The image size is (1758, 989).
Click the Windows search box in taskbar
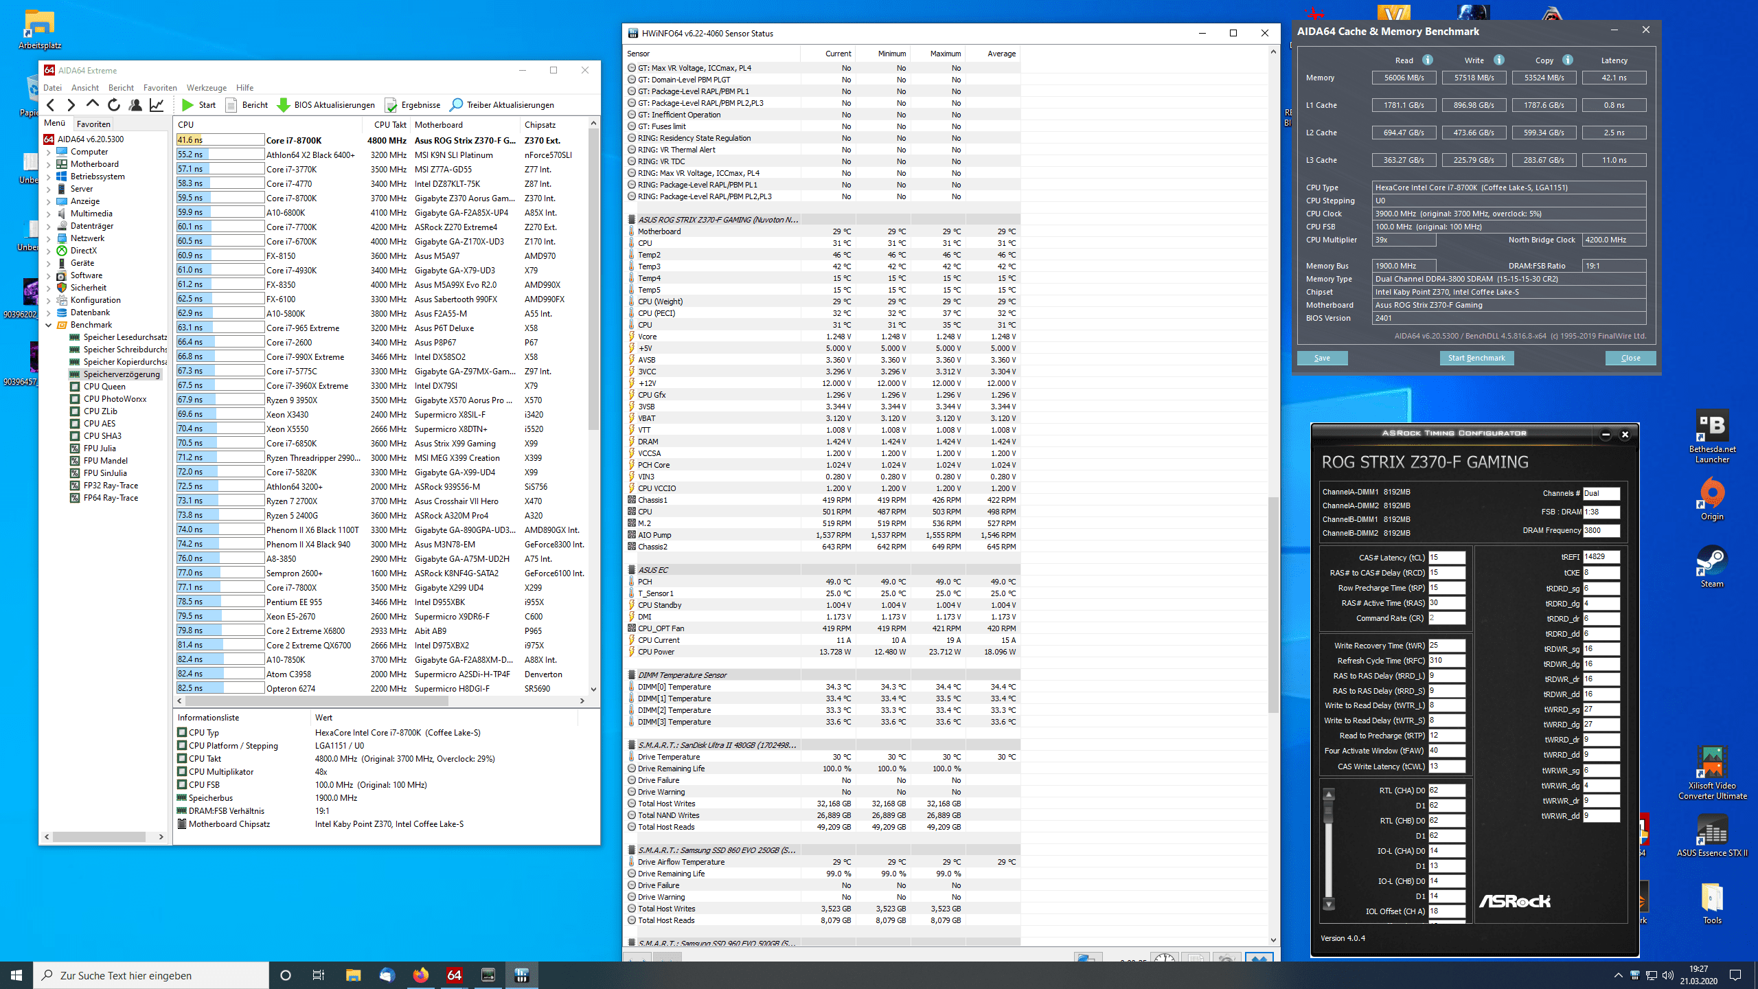pos(151,975)
